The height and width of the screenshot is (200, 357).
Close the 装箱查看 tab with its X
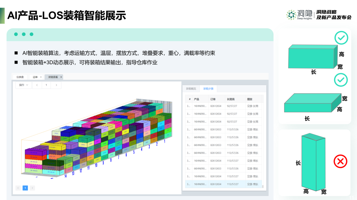[61, 77]
